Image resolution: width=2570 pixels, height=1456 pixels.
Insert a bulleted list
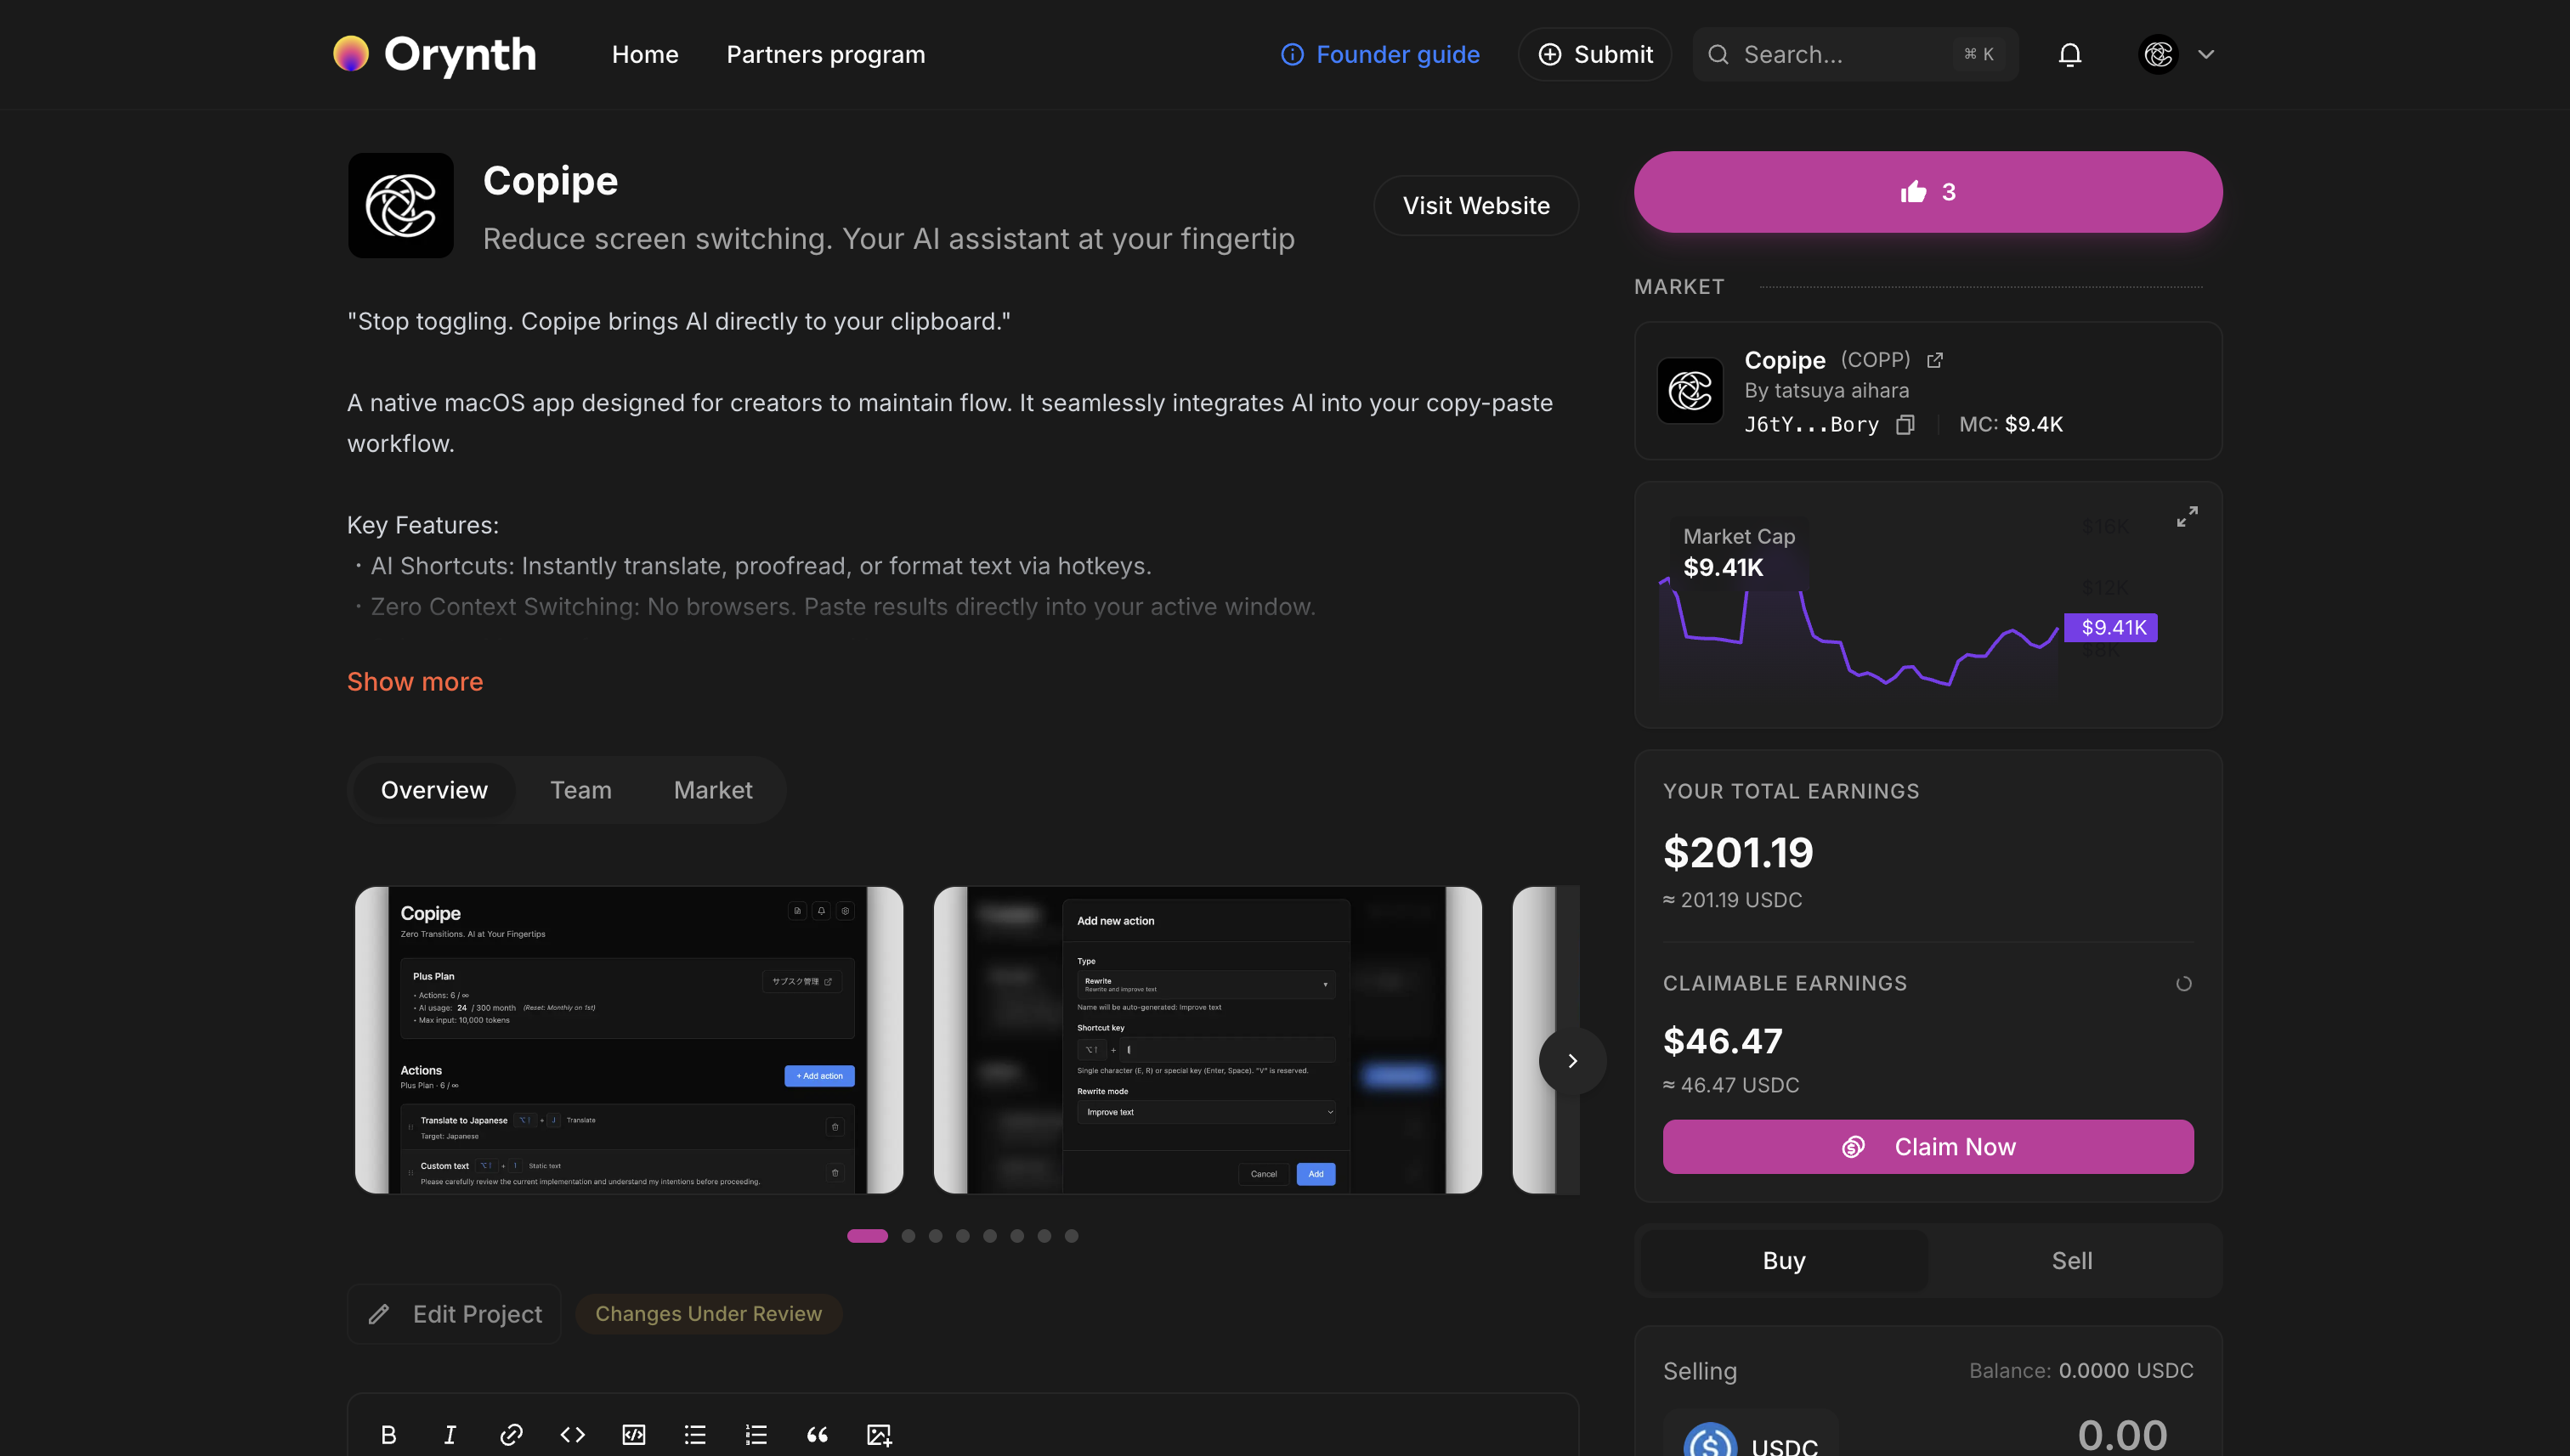(695, 1435)
